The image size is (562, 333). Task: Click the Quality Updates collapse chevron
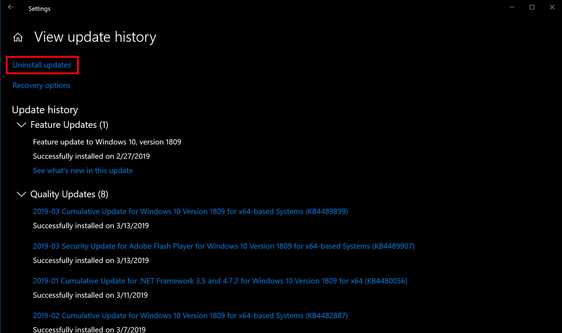(21, 194)
